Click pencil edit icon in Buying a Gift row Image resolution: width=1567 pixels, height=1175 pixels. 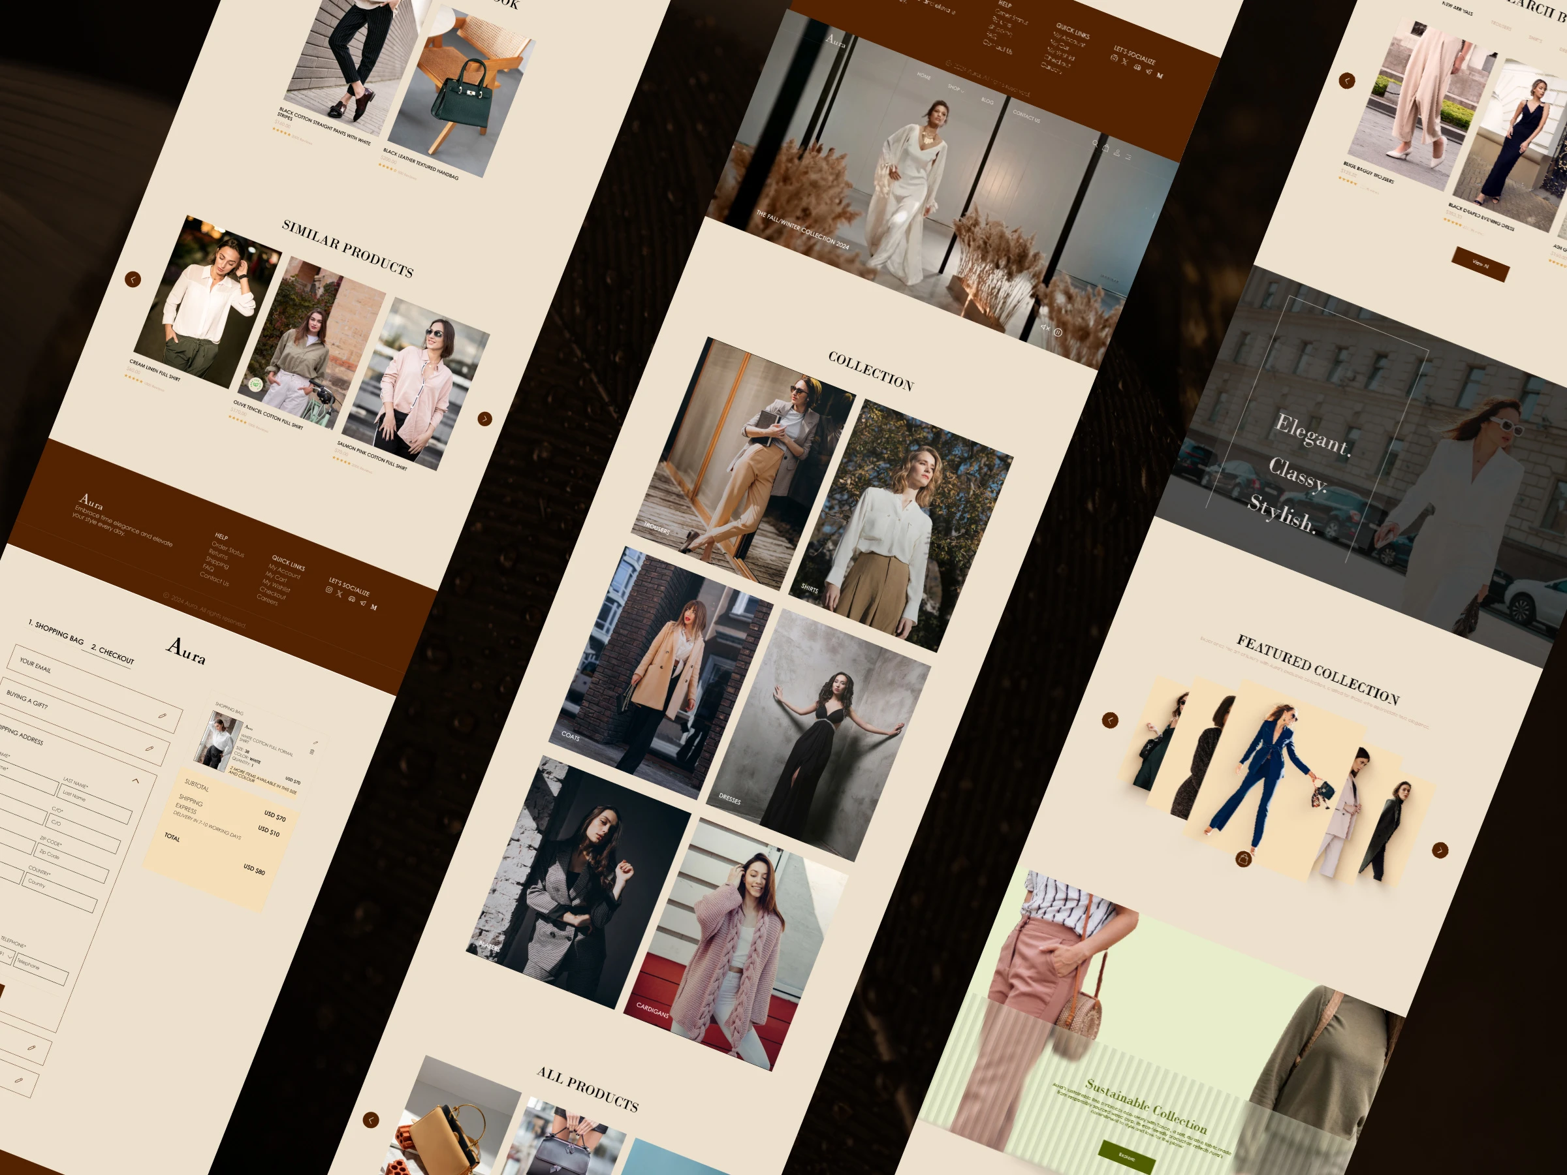coord(162,716)
